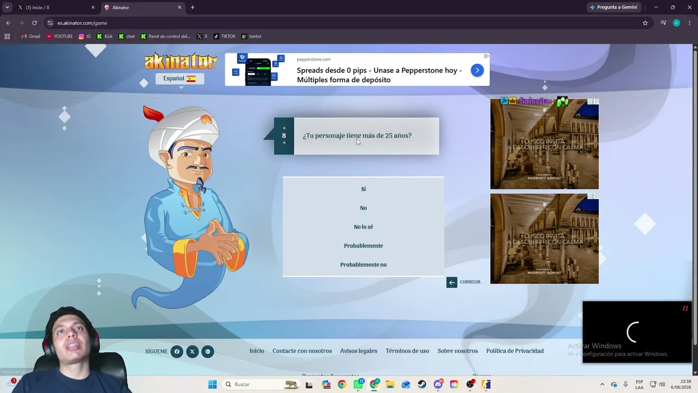Open the bookmarks apps grid icon
The width and height of the screenshot is (698, 393).
tap(7, 37)
